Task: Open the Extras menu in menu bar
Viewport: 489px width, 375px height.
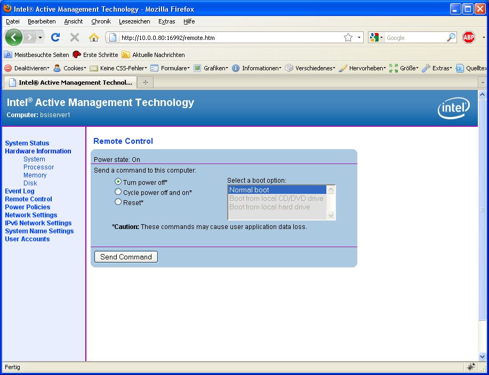Action: pyautogui.click(x=166, y=21)
